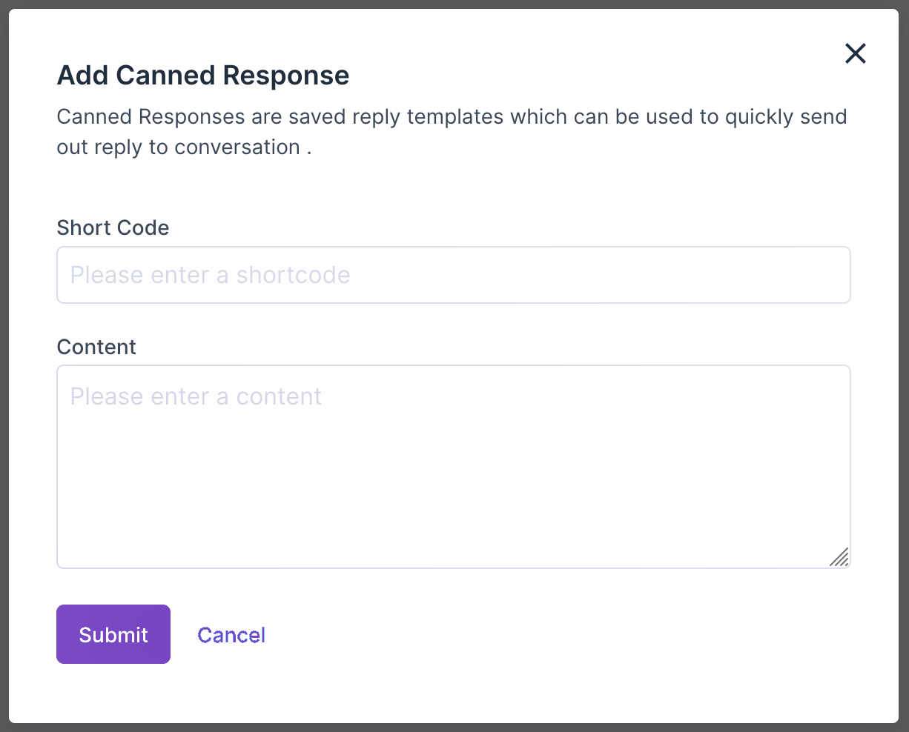The image size is (909, 732).
Task: Click the Add Canned Response heading
Action: 203,76
